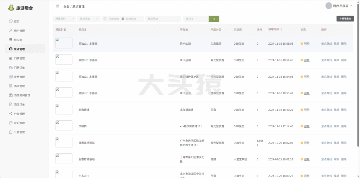The width and height of the screenshot is (360, 178).
Task: Click 删除 for the 夕阳桥 row
Action: 344,126
